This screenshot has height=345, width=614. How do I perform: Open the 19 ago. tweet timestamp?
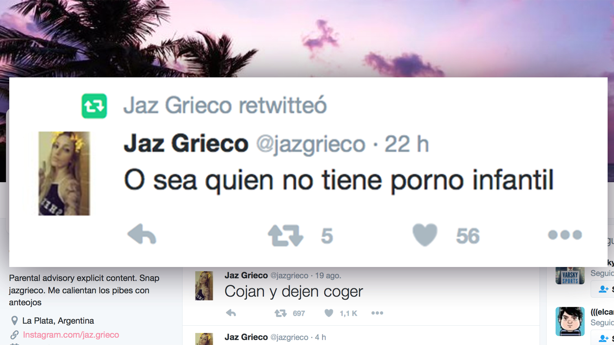point(328,276)
